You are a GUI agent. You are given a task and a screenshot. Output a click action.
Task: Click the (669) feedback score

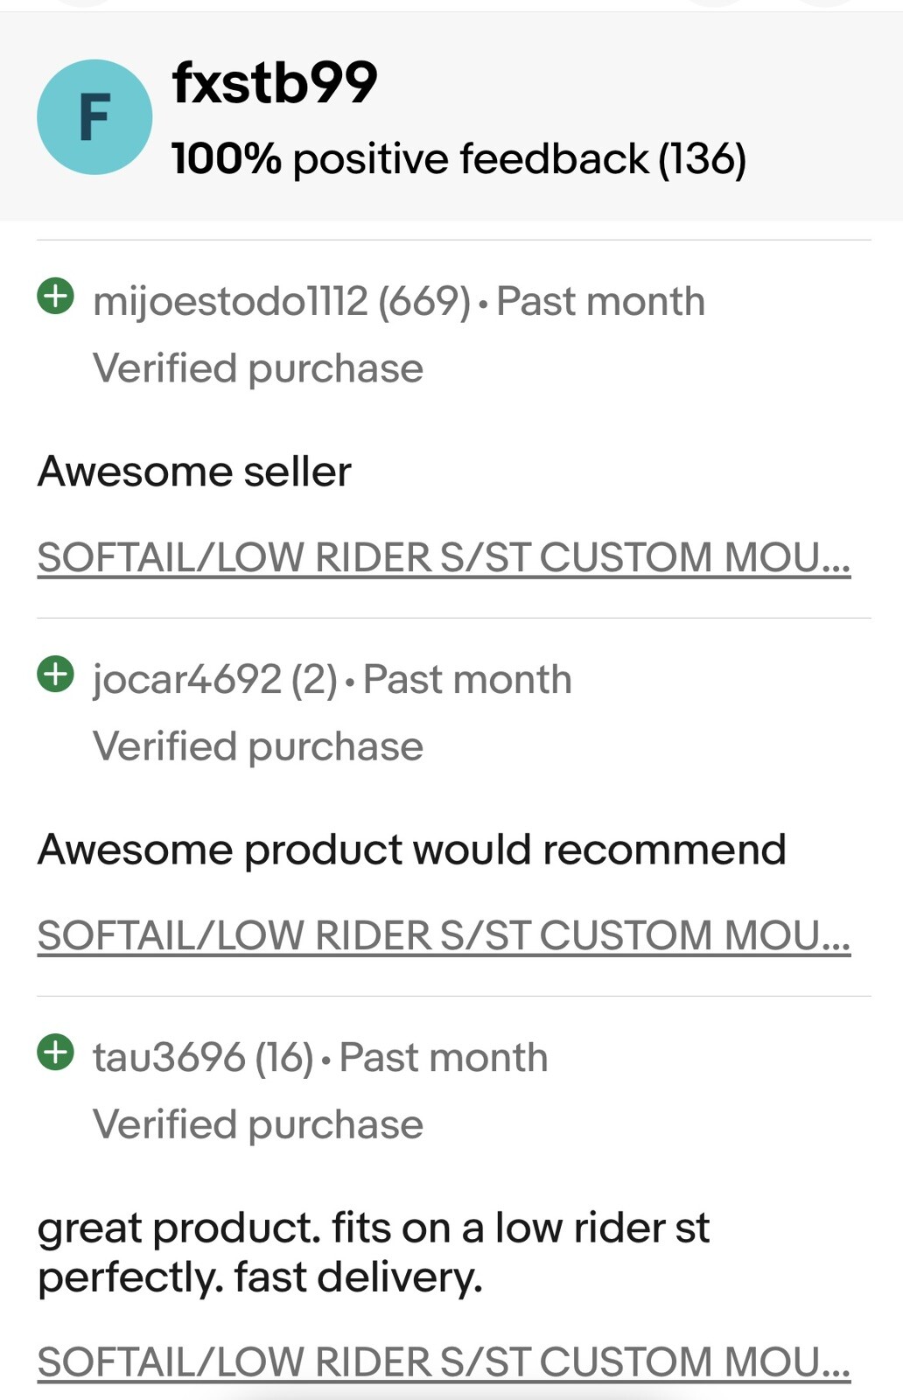point(424,302)
